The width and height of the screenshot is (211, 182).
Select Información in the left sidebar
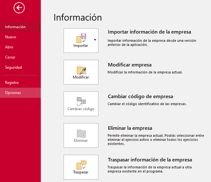[15, 27]
